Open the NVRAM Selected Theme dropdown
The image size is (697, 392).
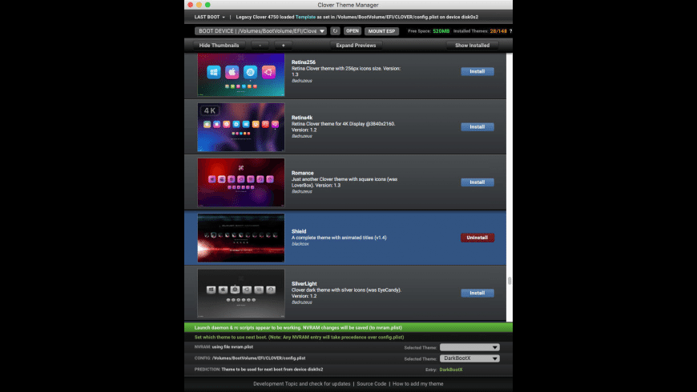(x=469, y=347)
